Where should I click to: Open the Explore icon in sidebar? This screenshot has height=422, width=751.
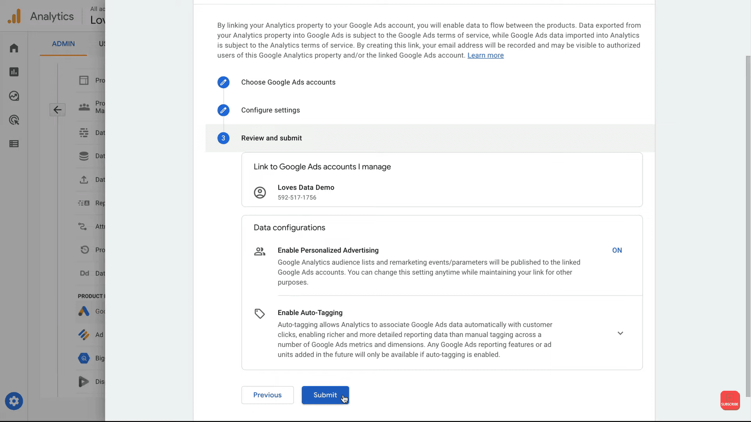pyautogui.click(x=14, y=96)
